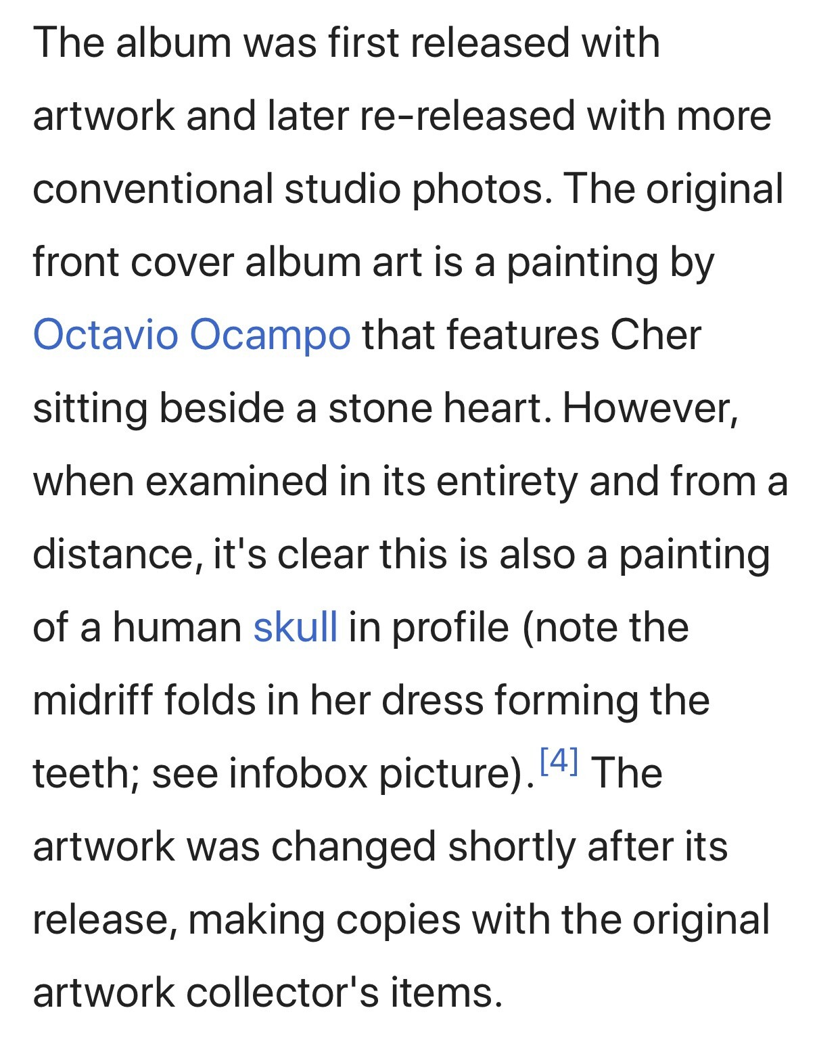This screenshot has width=840, height=1050.
Task: Follow the skull hyperlink
Action: (x=295, y=626)
